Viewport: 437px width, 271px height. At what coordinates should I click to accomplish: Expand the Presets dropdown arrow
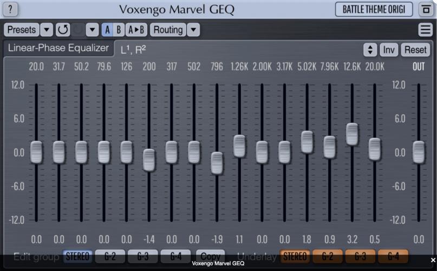[47, 30]
